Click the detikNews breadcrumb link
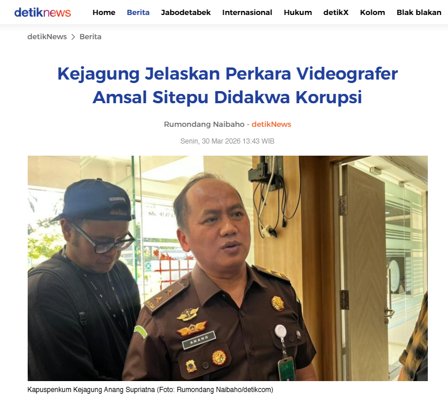 click(x=47, y=37)
